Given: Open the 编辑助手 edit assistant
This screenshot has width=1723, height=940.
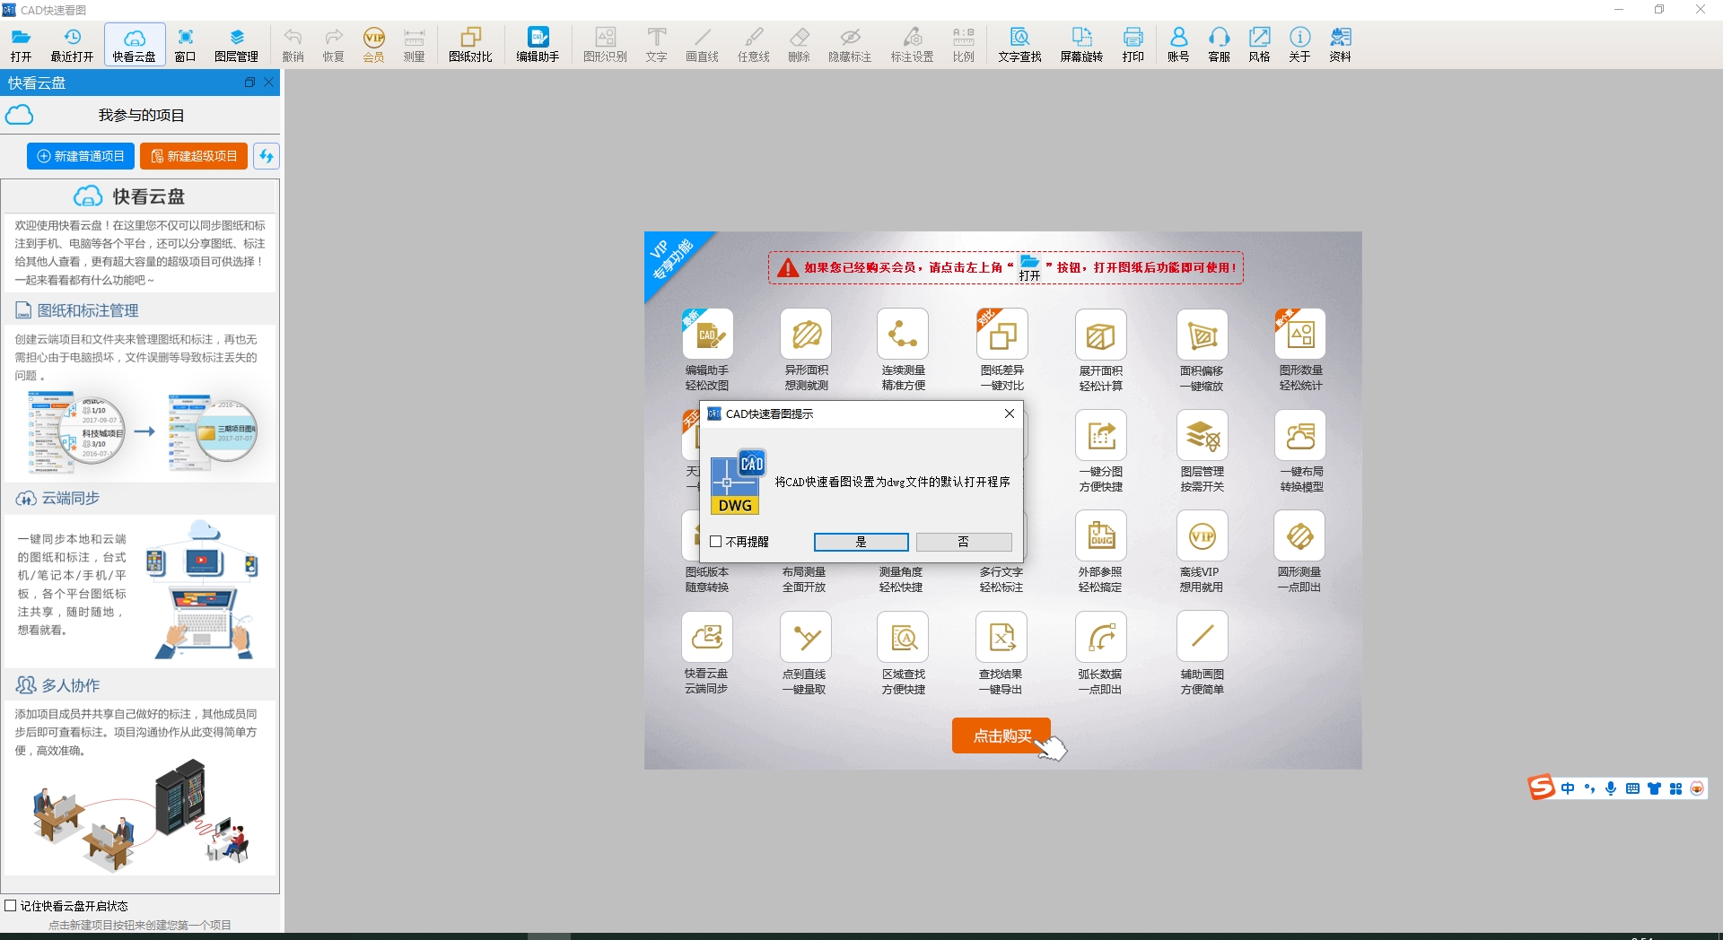Looking at the screenshot, I should [538, 44].
